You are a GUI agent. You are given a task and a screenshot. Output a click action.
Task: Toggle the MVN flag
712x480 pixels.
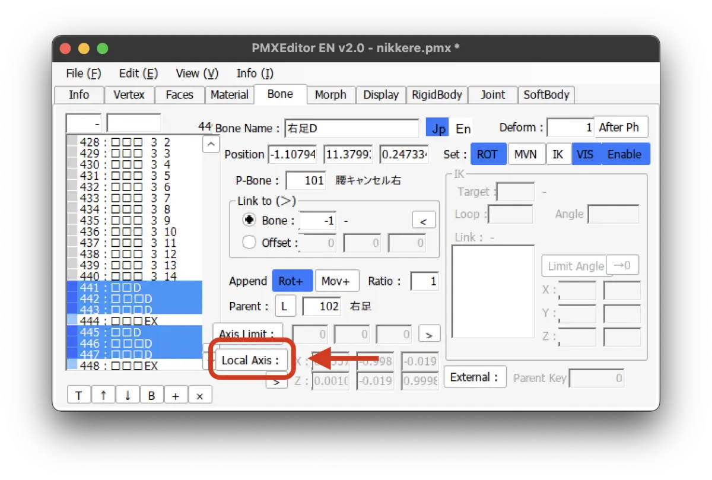point(526,154)
